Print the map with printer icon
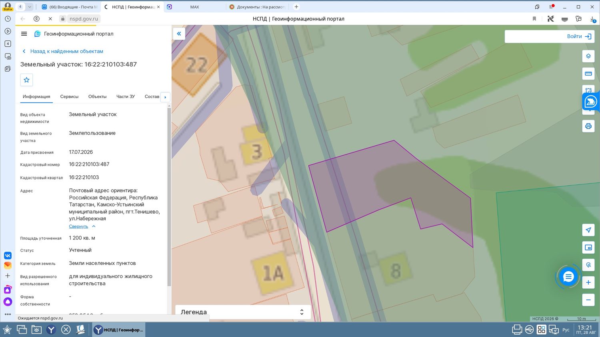The width and height of the screenshot is (600, 337). pos(588,126)
